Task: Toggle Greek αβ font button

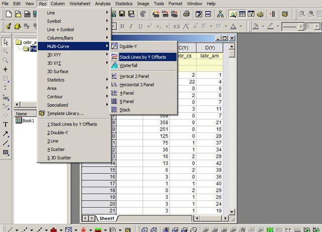Action: [x=177, y=26]
